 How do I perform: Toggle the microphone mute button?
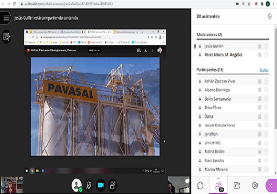[x=89, y=185]
